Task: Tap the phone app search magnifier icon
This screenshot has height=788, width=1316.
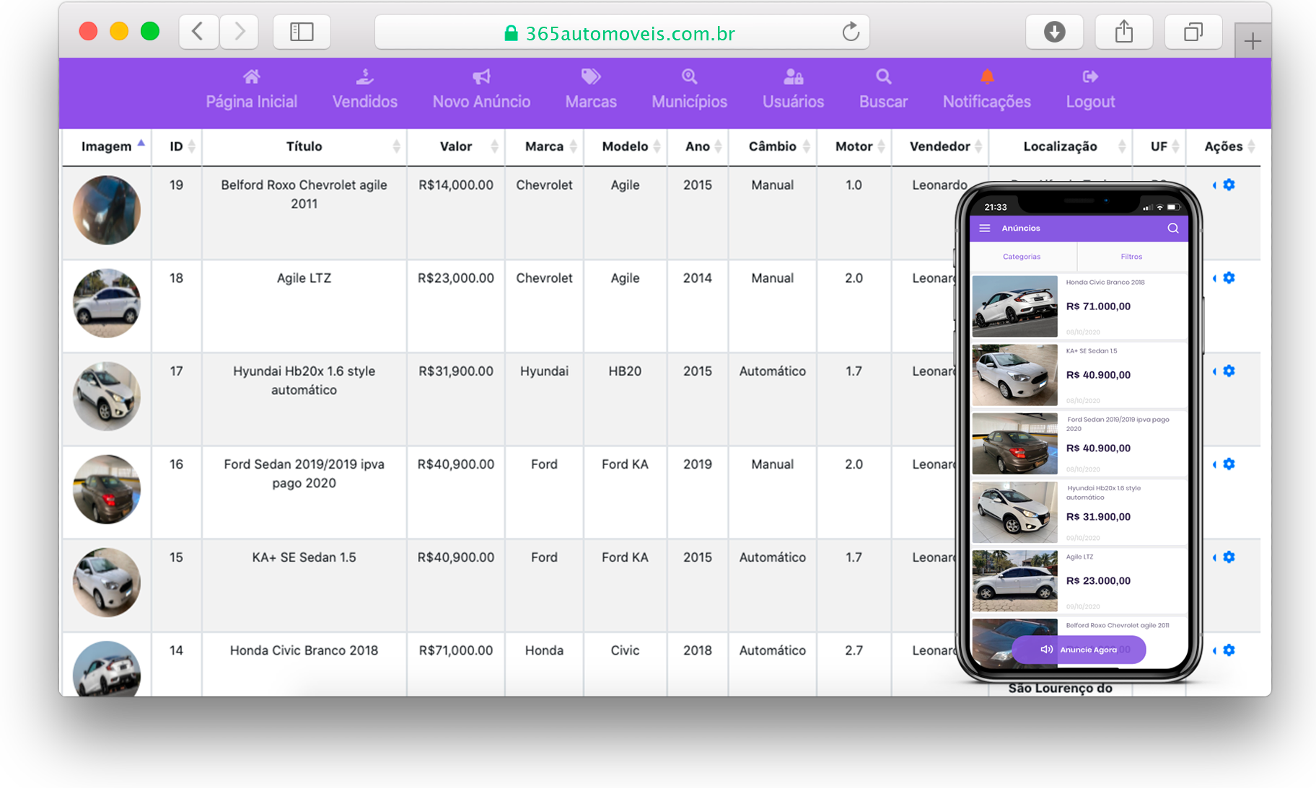Action: click(x=1172, y=229)
